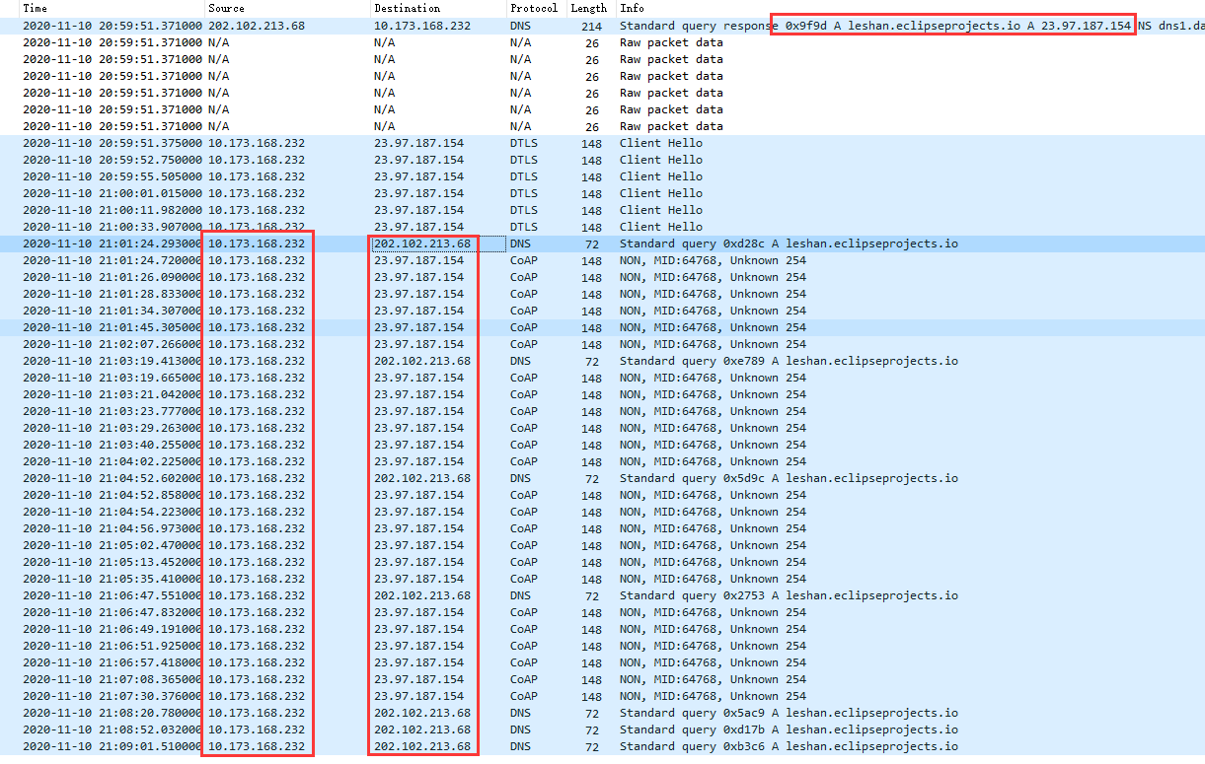Sort packets by the Destination column header
Viewport: 1205px width, 764px height.
point(395,8)
